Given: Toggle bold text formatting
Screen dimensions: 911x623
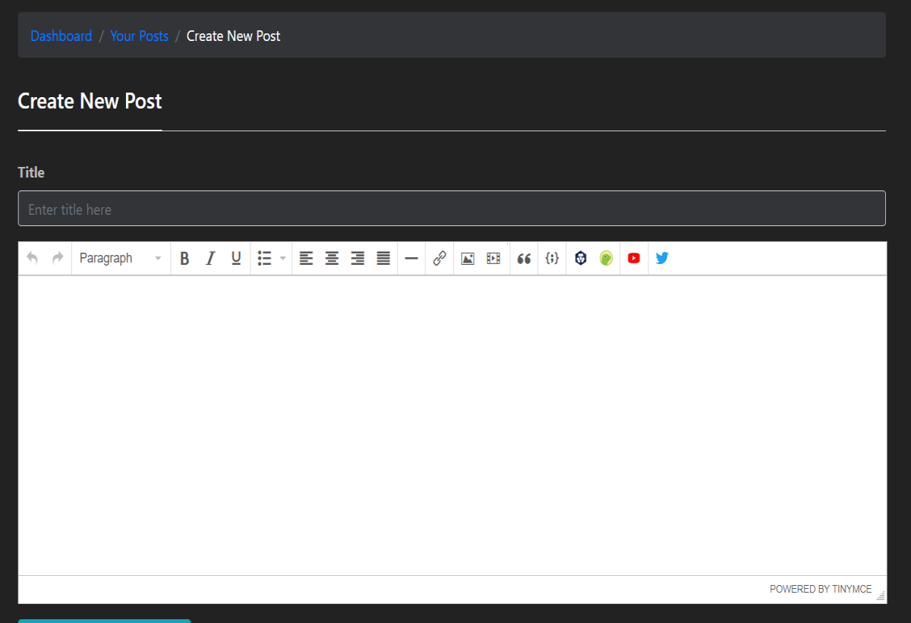Looking at the screenshot, I should click(x=184, y=258).
